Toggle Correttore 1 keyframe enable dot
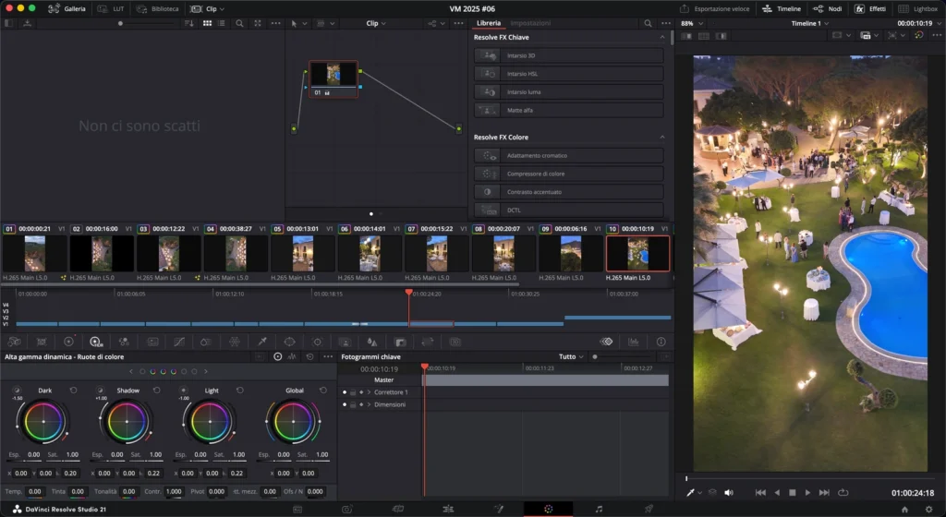 pos(345,392)
